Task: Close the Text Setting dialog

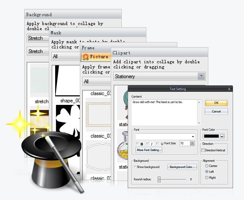Action: point(229,89)
